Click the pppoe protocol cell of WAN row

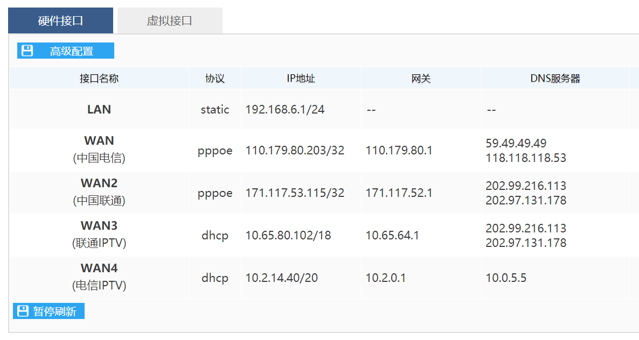215,151
